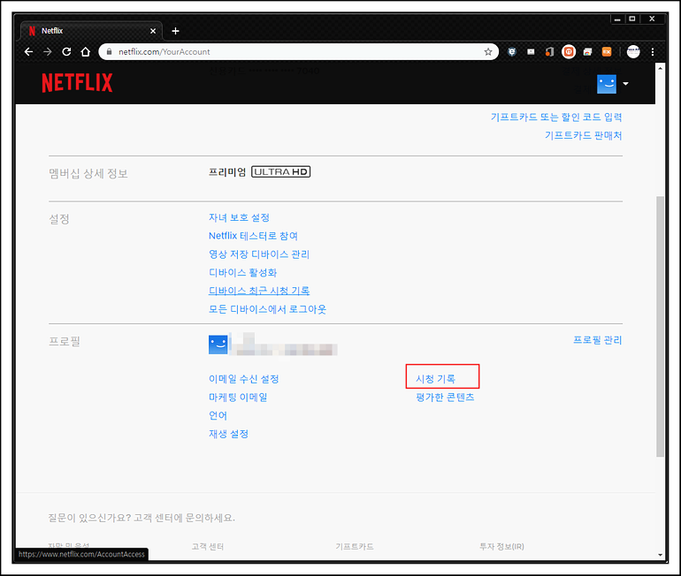Open 마케팅 이메일 link
Image resolution: width=681 pixels, height=576 pixels.
238,397
